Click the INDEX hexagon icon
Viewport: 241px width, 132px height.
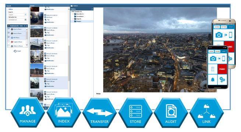pyautogui.click(x=64, y=113)
